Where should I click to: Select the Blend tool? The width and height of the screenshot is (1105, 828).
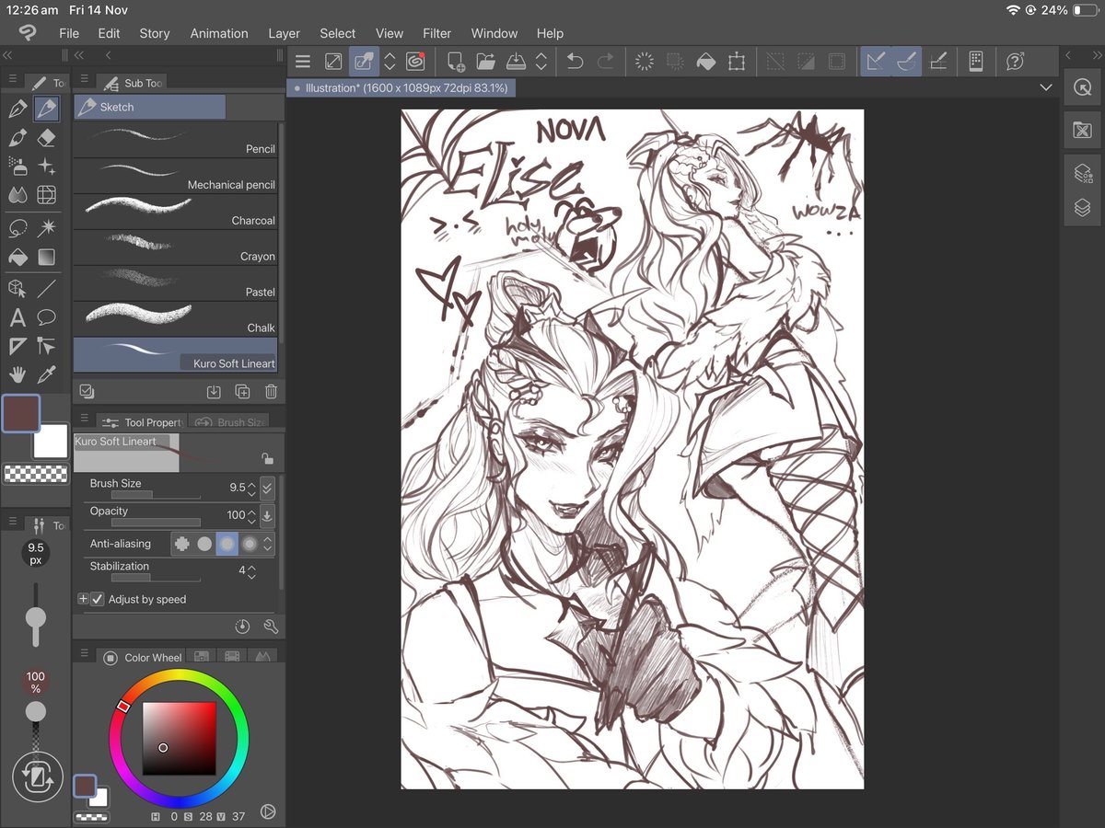(x=17, y=195)
